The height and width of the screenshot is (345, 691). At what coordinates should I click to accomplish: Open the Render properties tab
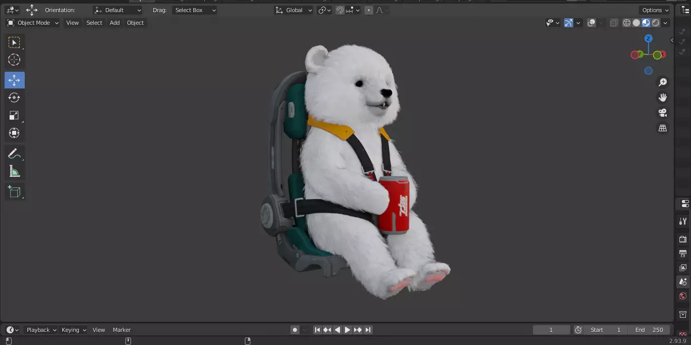[683, 239]
